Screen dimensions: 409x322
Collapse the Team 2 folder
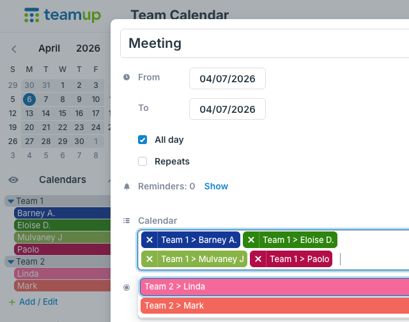tap(11, 261)
